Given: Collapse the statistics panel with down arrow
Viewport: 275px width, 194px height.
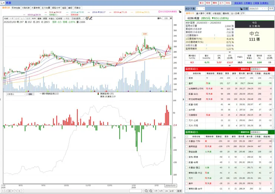Looking at the screenshot, I should (230, 52).
